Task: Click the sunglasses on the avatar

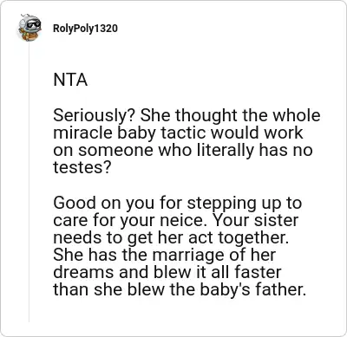Action: (x=31, y=24)
